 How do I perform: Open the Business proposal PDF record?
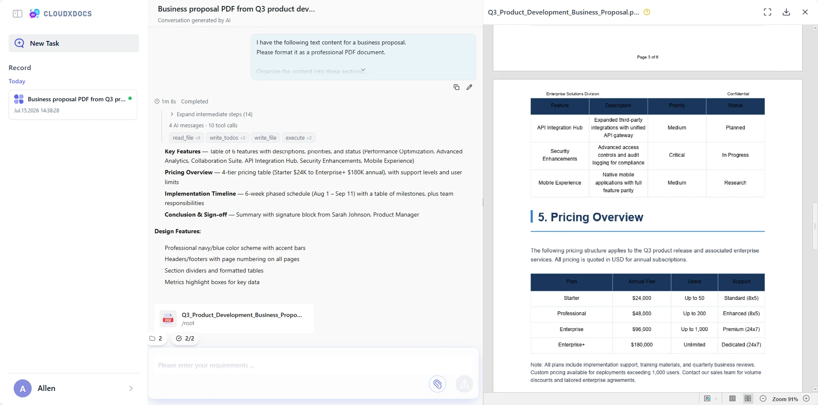pos(73,105)
